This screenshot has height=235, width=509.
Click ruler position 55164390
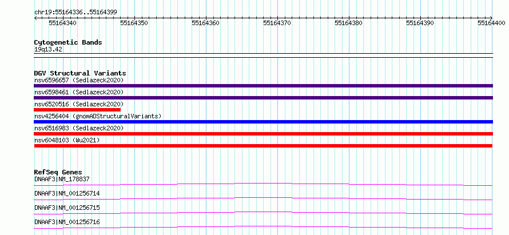click(x=420, y=23)
